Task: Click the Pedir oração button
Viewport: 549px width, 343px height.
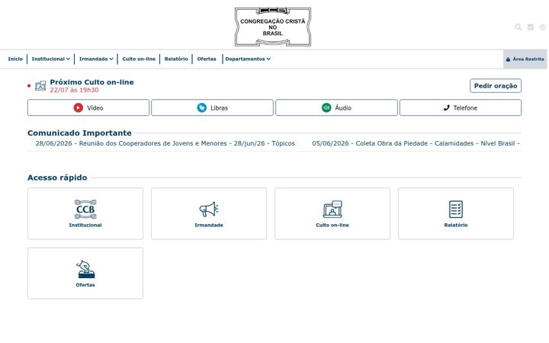Action: tap(496, 85)
